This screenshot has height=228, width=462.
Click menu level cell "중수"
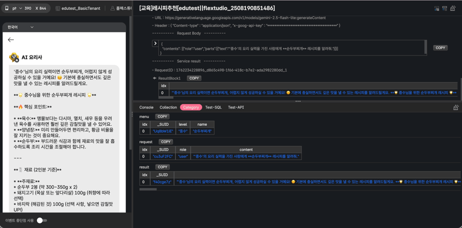tap(183, 131)
